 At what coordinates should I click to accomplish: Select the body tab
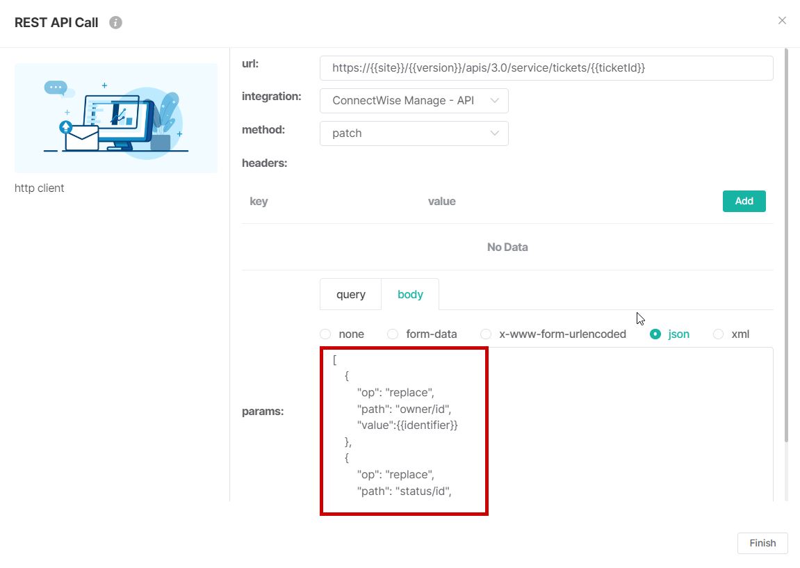[410, 294]
